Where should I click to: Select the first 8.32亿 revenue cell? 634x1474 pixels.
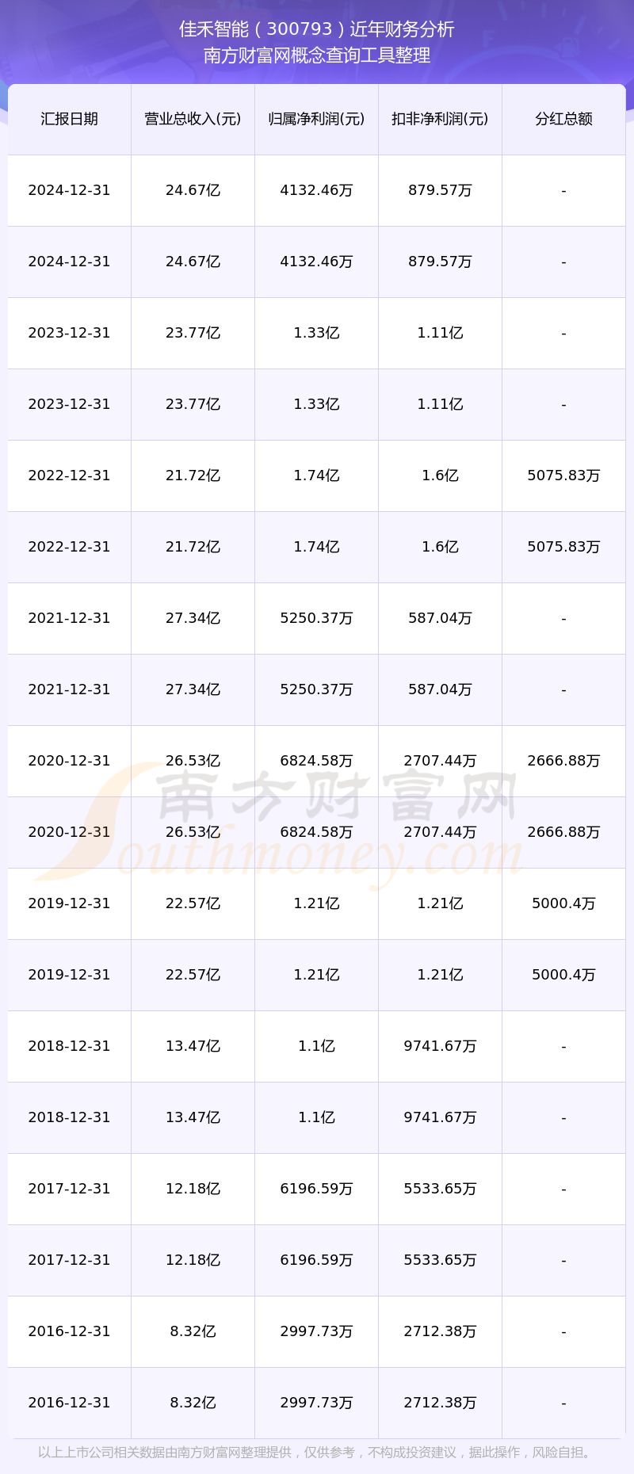(193, 1331)
